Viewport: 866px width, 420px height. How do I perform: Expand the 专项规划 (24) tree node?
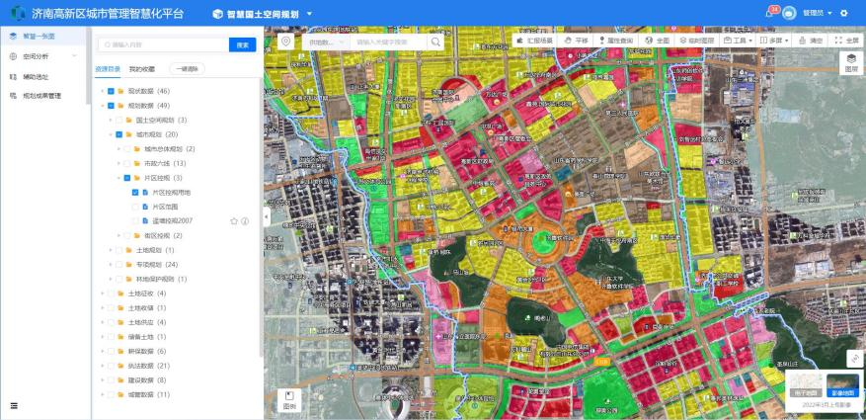click(x=111, y=265)
